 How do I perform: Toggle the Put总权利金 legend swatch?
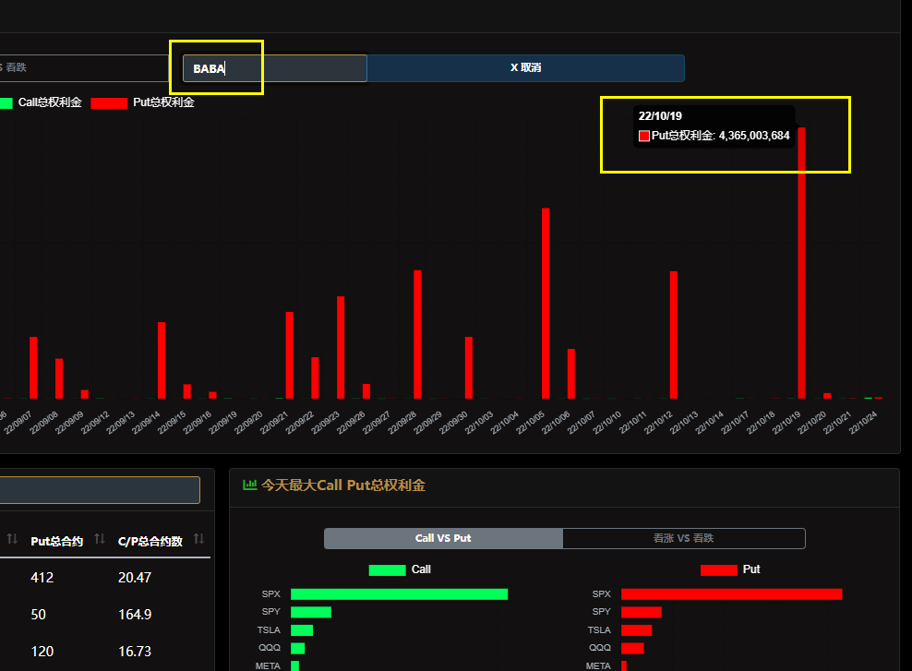[109, 103]
